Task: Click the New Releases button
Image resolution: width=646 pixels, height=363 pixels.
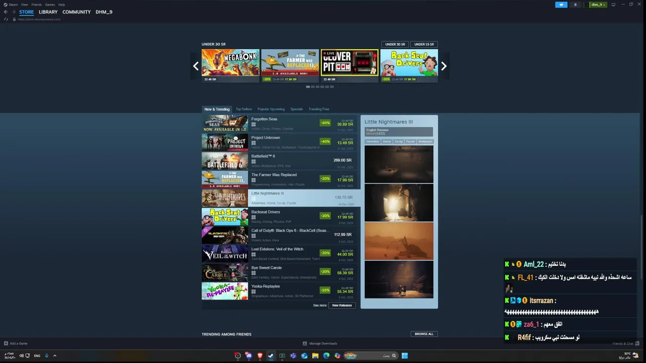Action: (x=342, y=306)
